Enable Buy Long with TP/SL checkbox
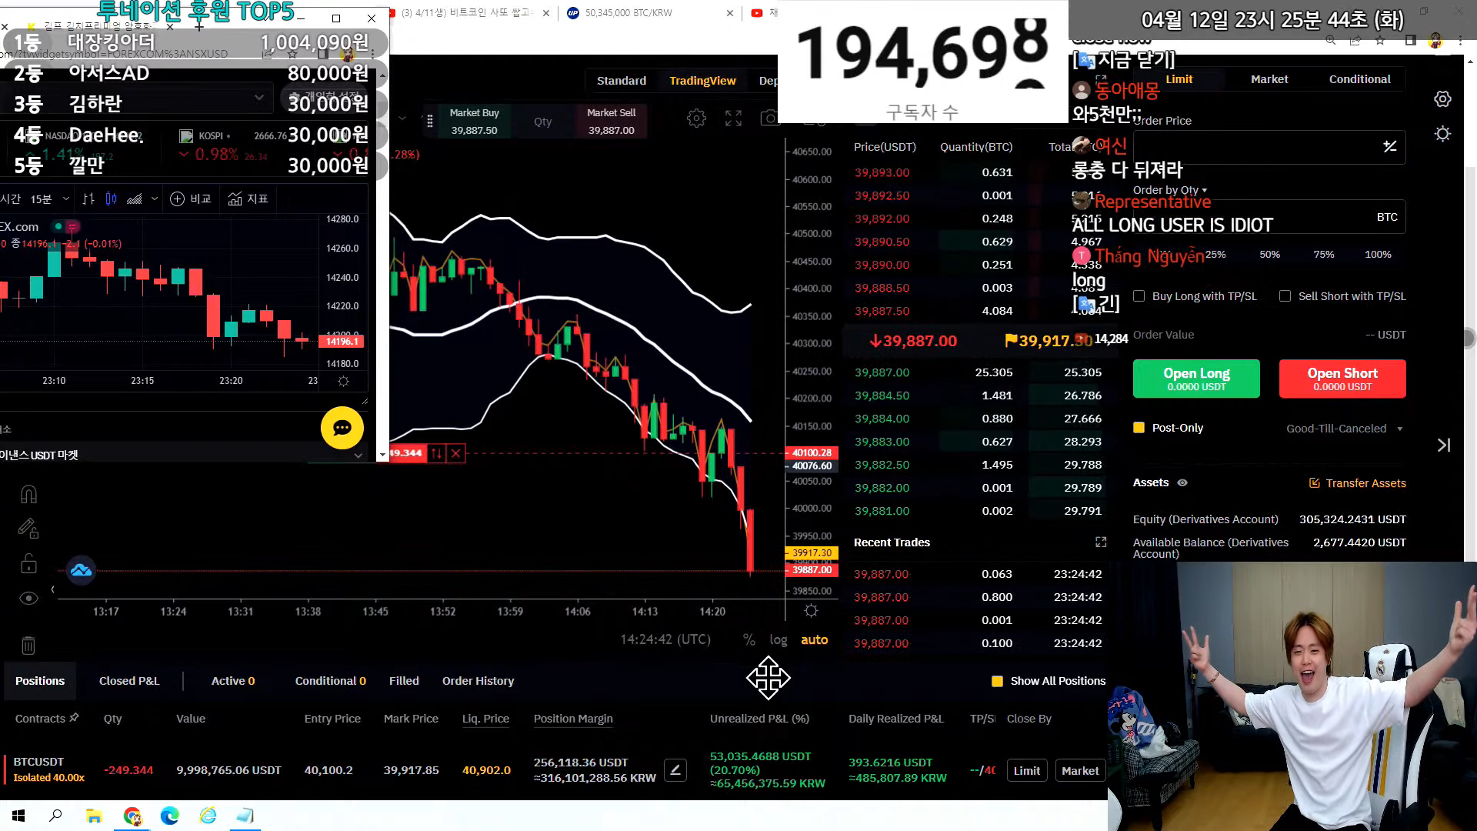Viewport: 1477px width, 831px height. point(1139,296)
